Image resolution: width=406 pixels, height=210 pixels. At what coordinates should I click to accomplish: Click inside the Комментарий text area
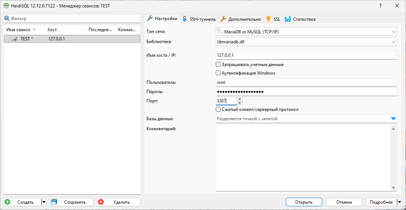pyautogui.click(x=303, y=158)
